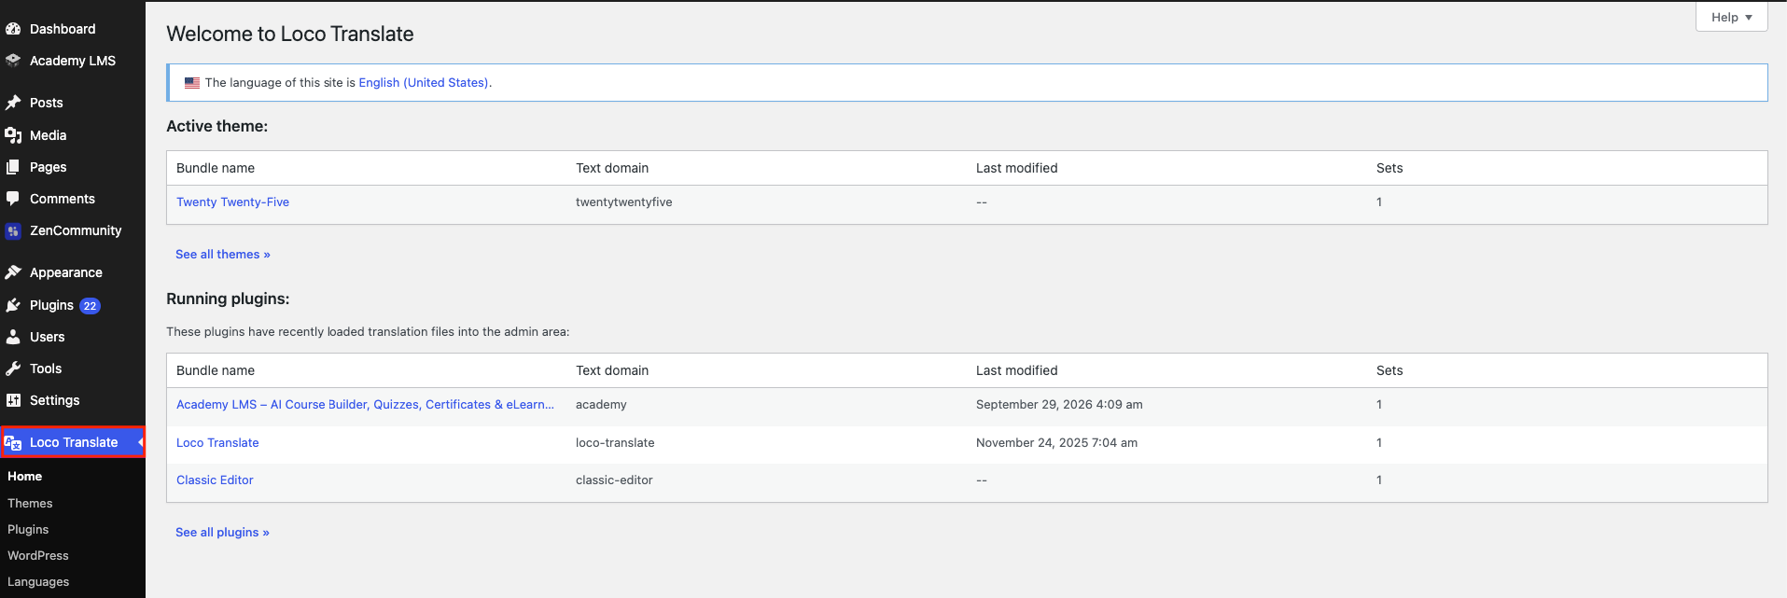The height and width of the screenshot is (598, 1787).
Task: Open the Media library menu
Action: click(49, 135)
